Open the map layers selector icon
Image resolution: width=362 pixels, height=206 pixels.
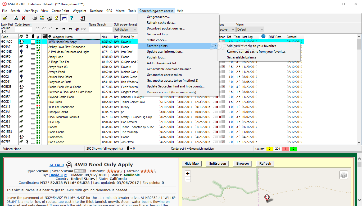tap(344, 175)
